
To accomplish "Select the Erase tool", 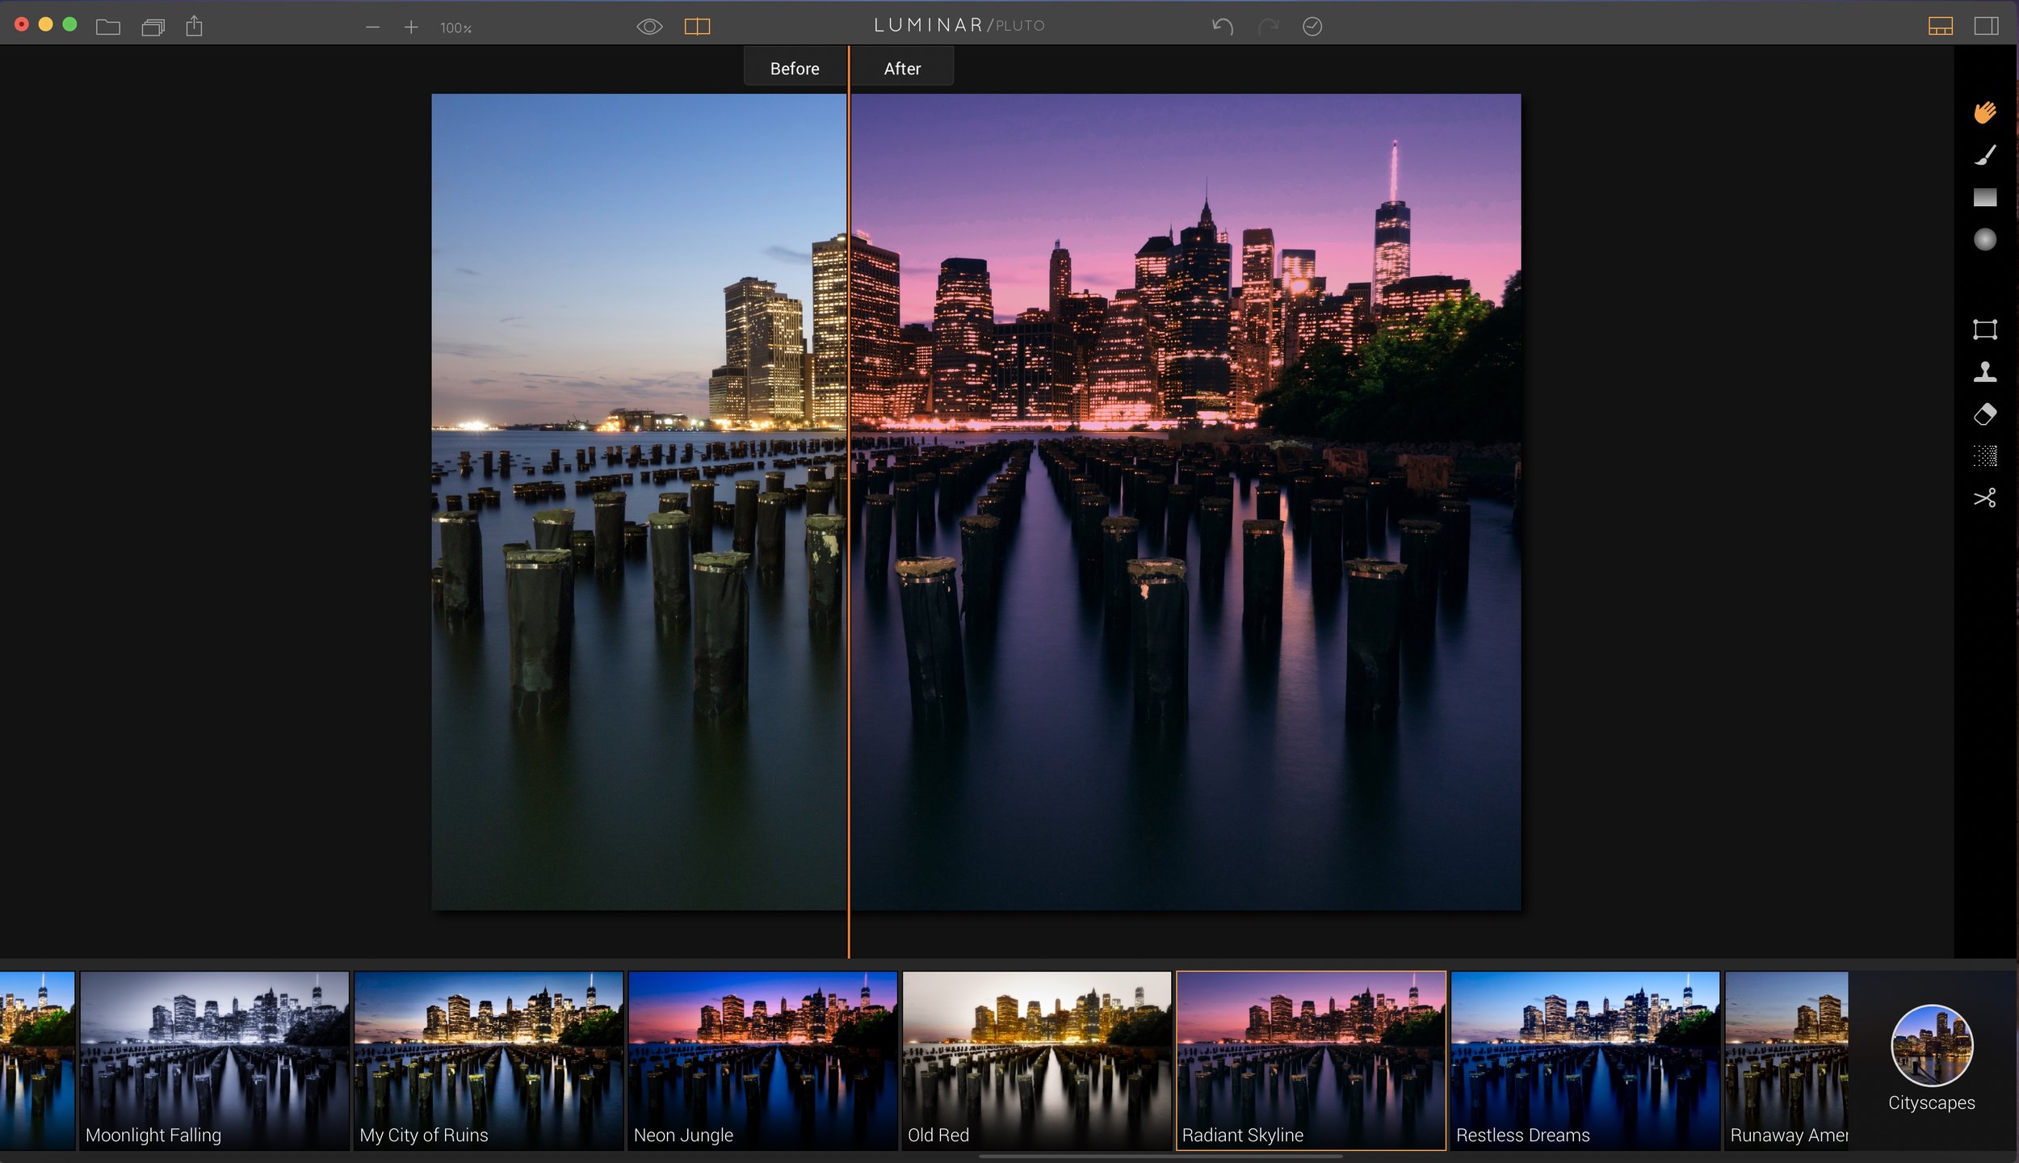I will click(x=1985, y=414).
